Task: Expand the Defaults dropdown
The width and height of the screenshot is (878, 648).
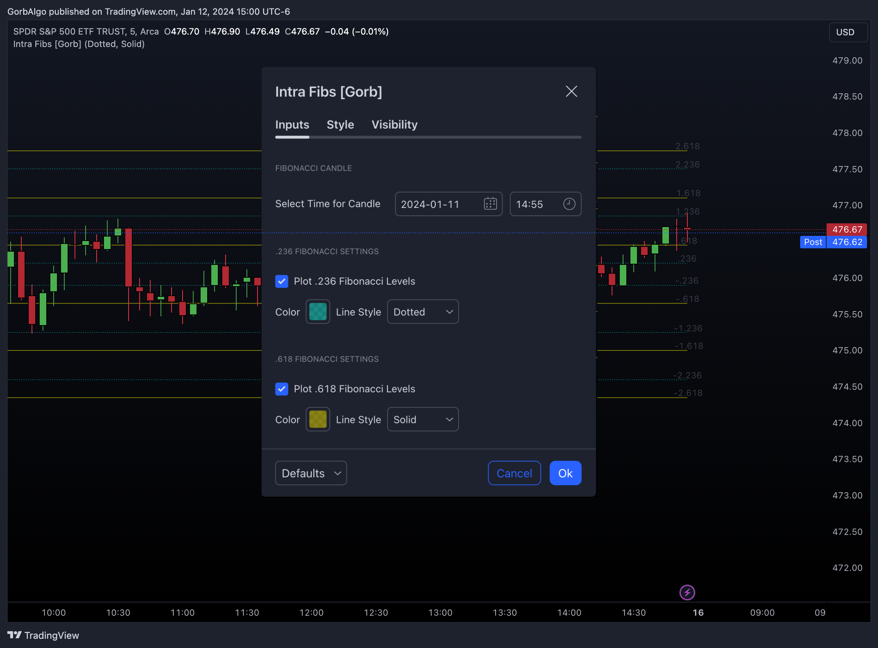Action: pyautogui.click(x=311, y=473)
